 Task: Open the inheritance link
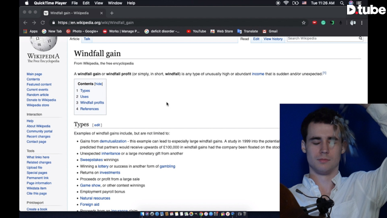(x=111, y=153)
